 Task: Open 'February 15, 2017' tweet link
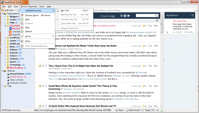tap(122, 76)
